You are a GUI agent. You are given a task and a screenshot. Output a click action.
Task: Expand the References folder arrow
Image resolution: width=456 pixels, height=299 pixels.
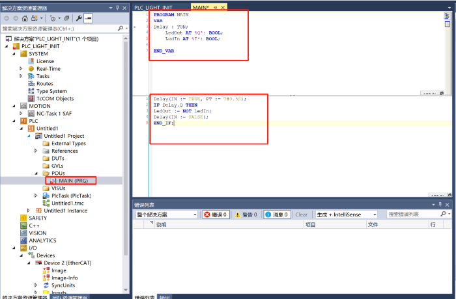click(36, 151)
